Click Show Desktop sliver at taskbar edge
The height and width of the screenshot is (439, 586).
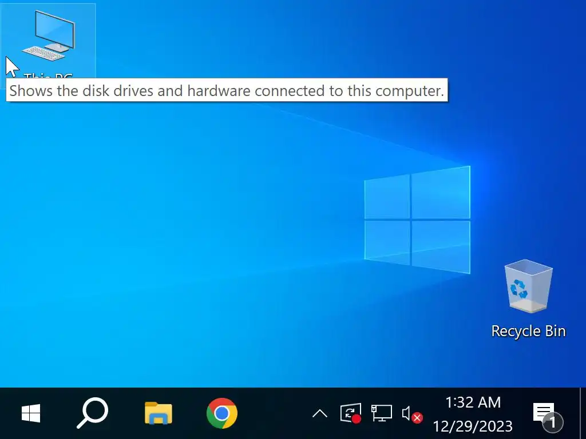tap(583, 413)
